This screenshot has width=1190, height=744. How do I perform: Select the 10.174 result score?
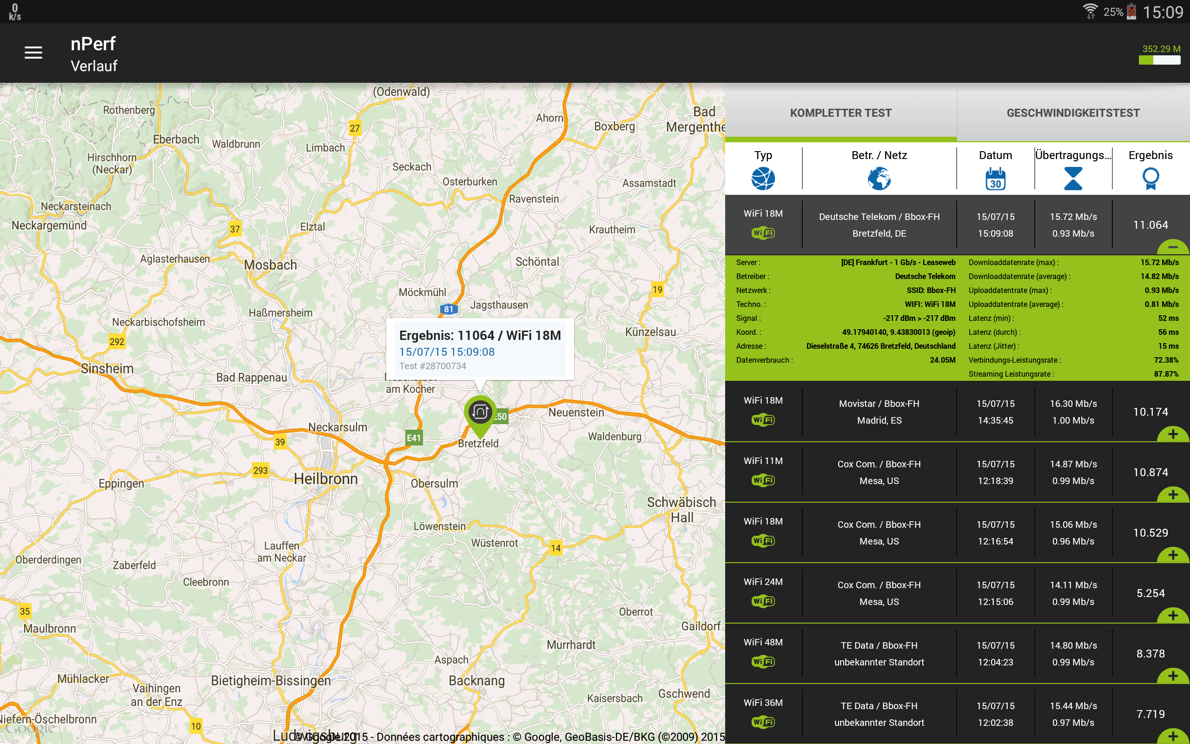tap(1150, 412)
